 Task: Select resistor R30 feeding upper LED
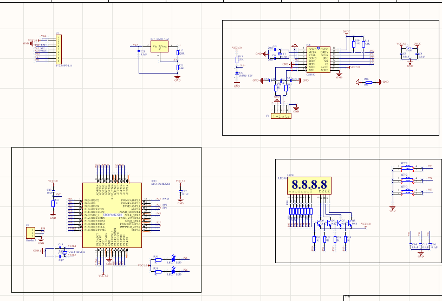(x=158, y=260)
